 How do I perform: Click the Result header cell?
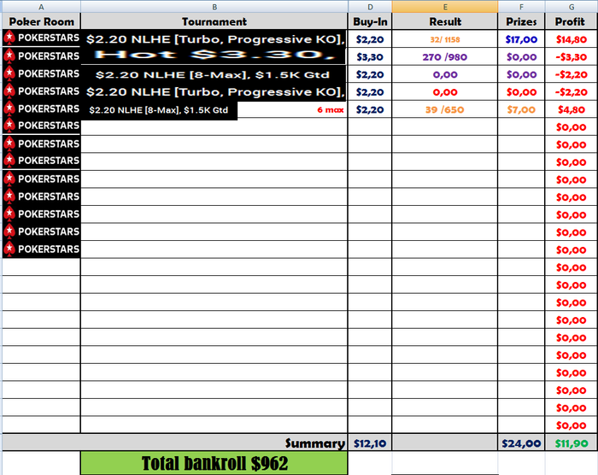[445, 21]
